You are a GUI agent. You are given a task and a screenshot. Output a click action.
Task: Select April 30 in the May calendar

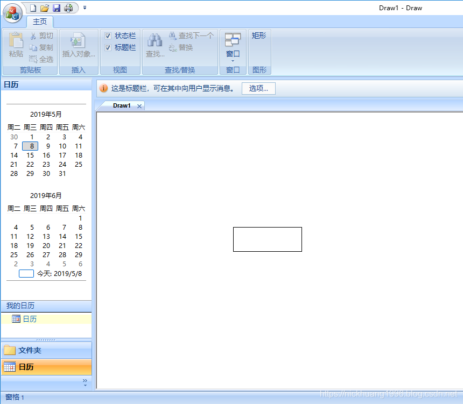(x=14, y=137)
